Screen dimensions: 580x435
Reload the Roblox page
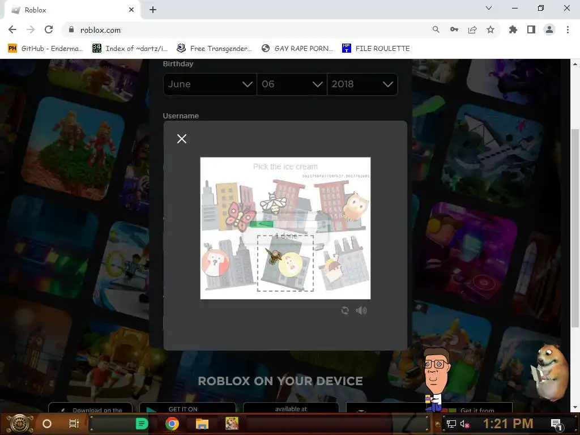point(49,29)
